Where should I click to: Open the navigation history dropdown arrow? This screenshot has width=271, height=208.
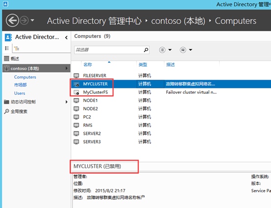pyautogui.click(x=32, y=21)
